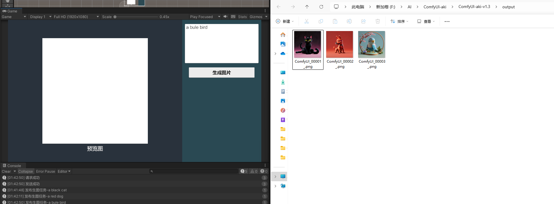The width and height of the screenshot is (554, 204).
Task: Open the Full HD resolution dropdown
Action: point(76,17)
